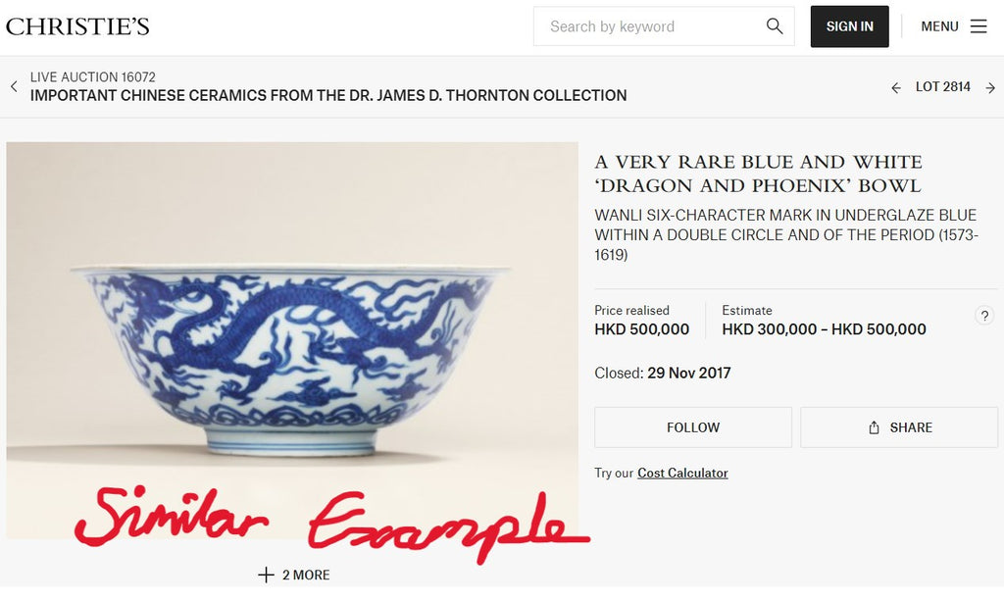Image resolution: width=1004 pixels, height=601 pixels.
Task: Open the estimate help question mark
Action: coord(984,316)
